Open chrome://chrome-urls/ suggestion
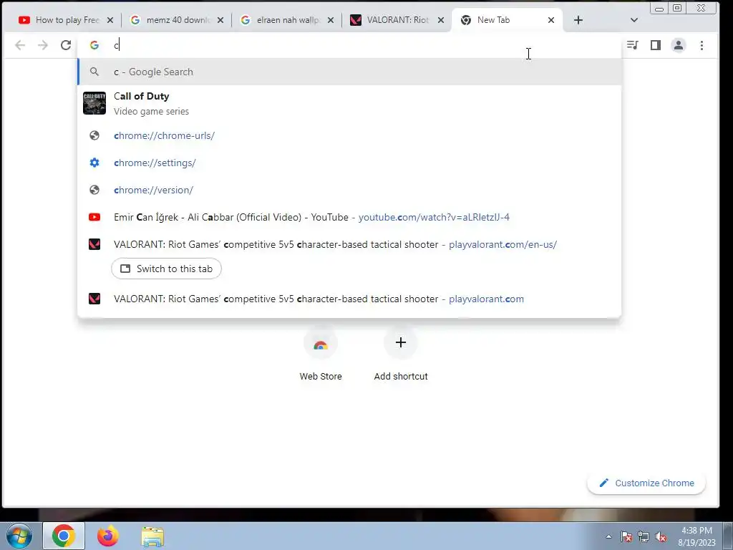Image resolution: width=733 pixels, height=550 pixels. [x=349, y=135]
